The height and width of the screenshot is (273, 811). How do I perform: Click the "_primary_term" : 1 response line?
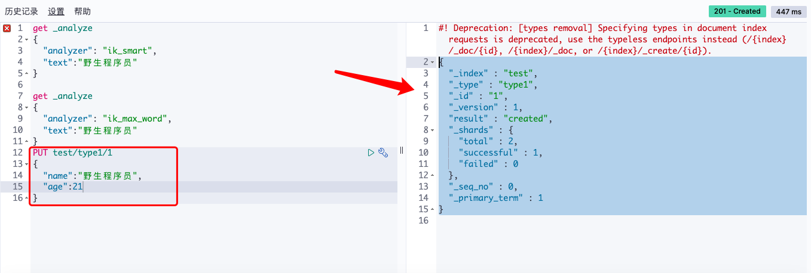[496, 198]
